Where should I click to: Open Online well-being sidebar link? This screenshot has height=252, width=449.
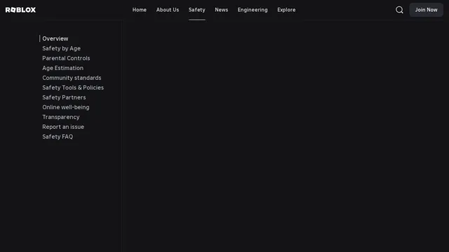(x=66, y=107)
